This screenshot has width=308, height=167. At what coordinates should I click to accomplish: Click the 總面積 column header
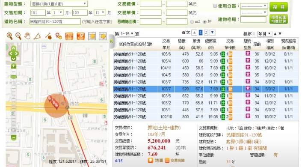tap(211, 44)
